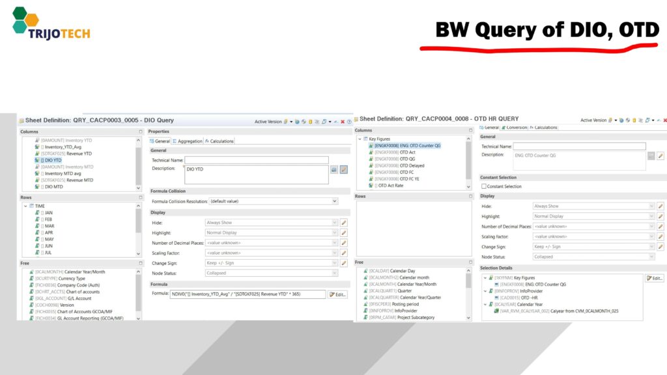Viewport: 667px width, 375px height.
Task: Click pencil icon next to Change Sign in DIO Query
Action: [x=343, y=263]
